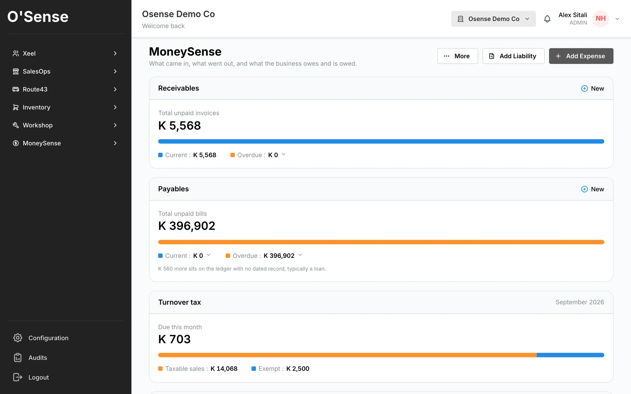Open notifications via the bell icon

(x=547, y=19)
